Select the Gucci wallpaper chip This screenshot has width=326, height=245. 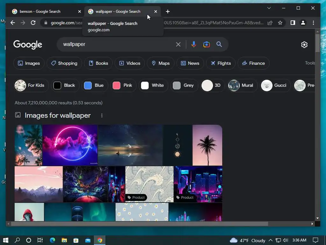pos(275,85)
